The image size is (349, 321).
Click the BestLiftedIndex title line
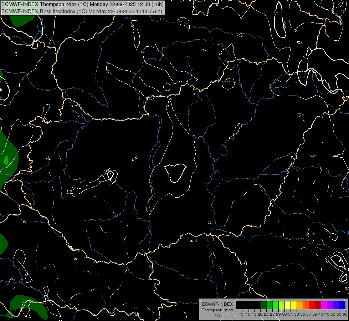[x=82, y=11]
